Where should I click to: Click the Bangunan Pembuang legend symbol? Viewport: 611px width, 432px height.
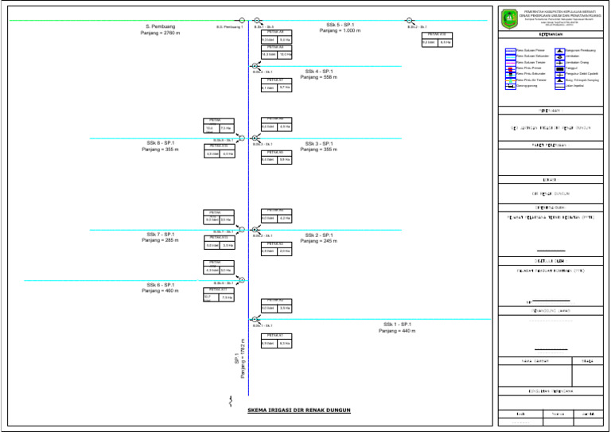point(559,50)
